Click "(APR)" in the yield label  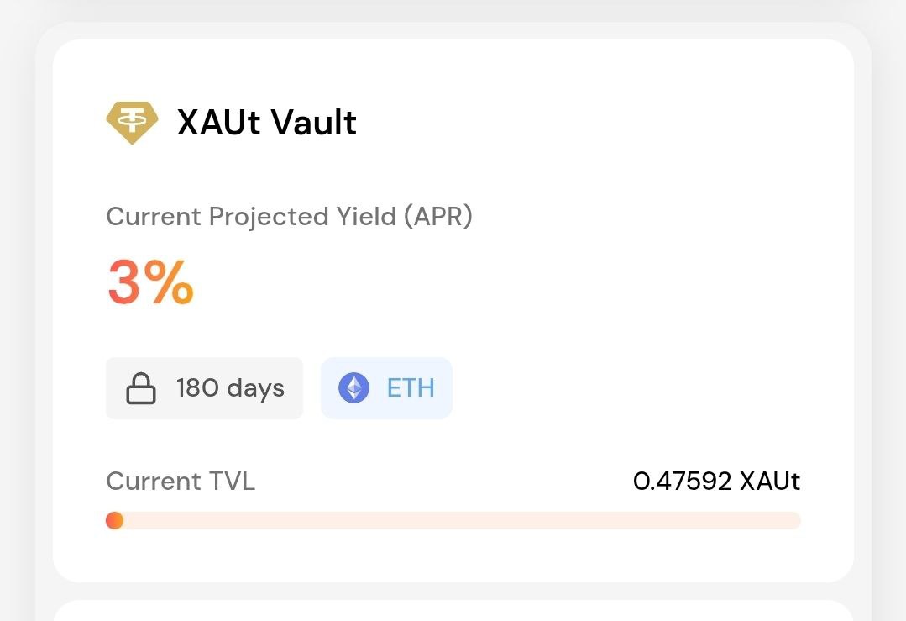pos(437,217)
